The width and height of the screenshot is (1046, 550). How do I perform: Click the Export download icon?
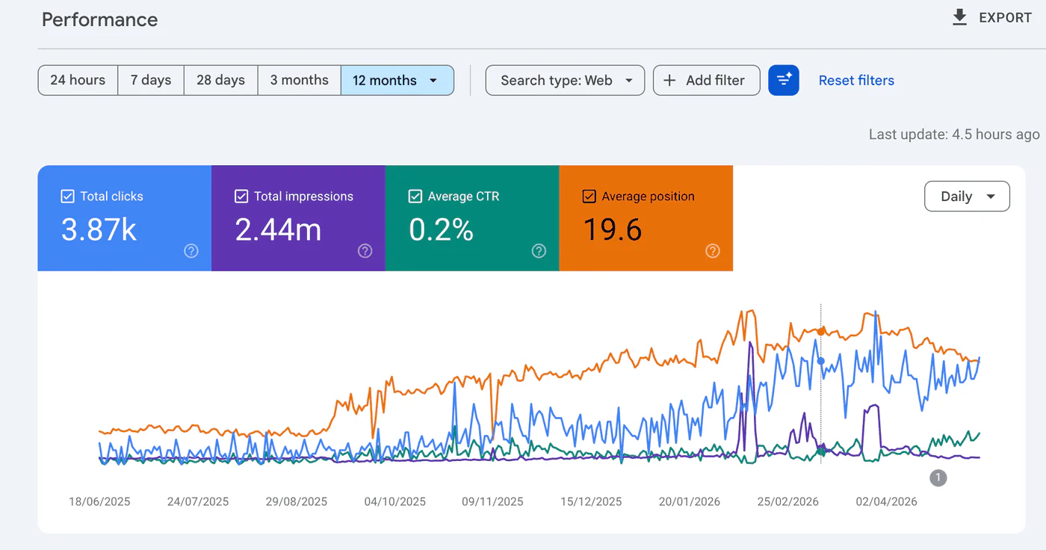pos(960,17)
